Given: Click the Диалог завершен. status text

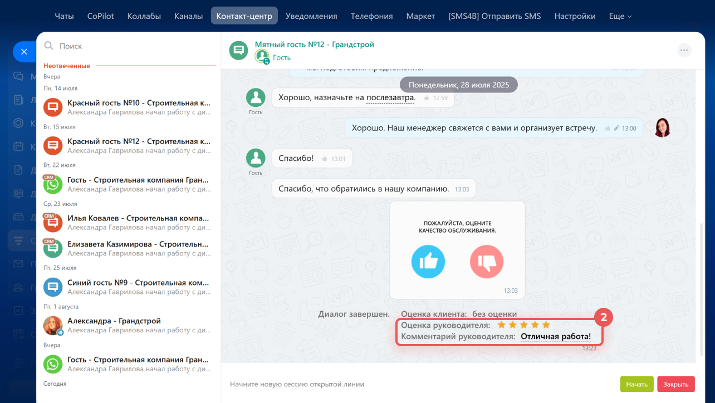Looking at the screenshot, I should 354,314.
